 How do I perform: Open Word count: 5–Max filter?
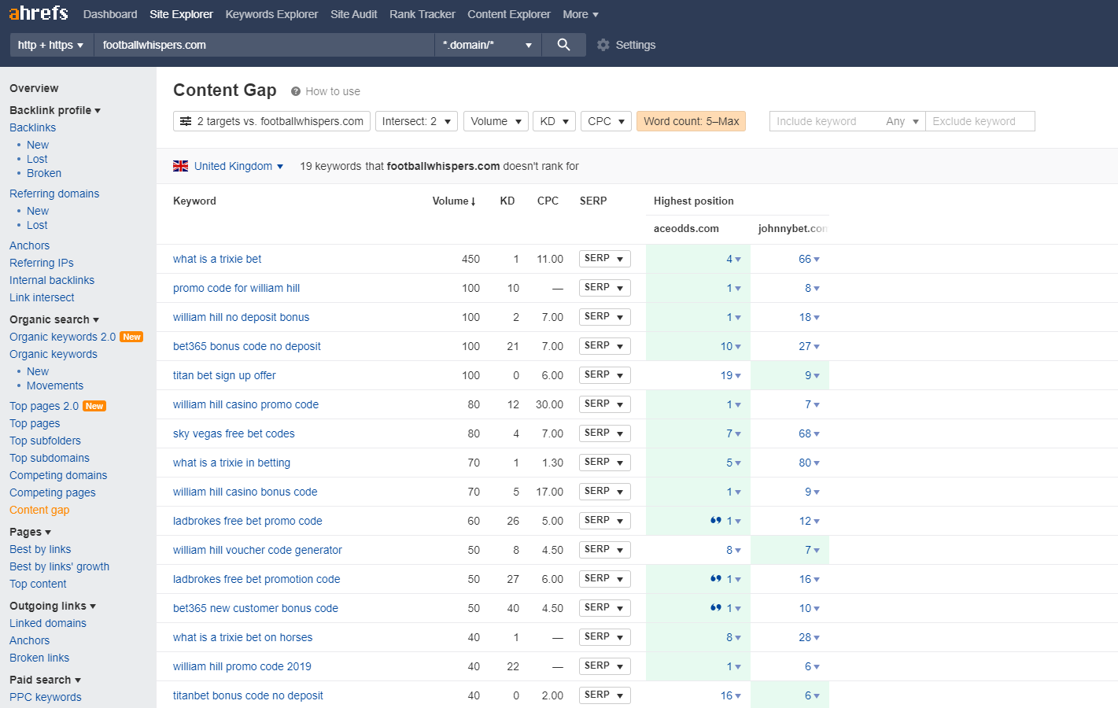pyautogui.click(x=691, y=121)
